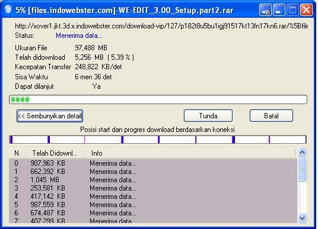Click the connection segments progress bar
This screenshot has height=229, width=318.
[x=158, y=140]
